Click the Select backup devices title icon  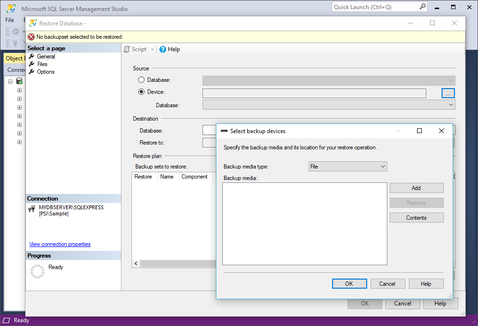click(224, 131)
